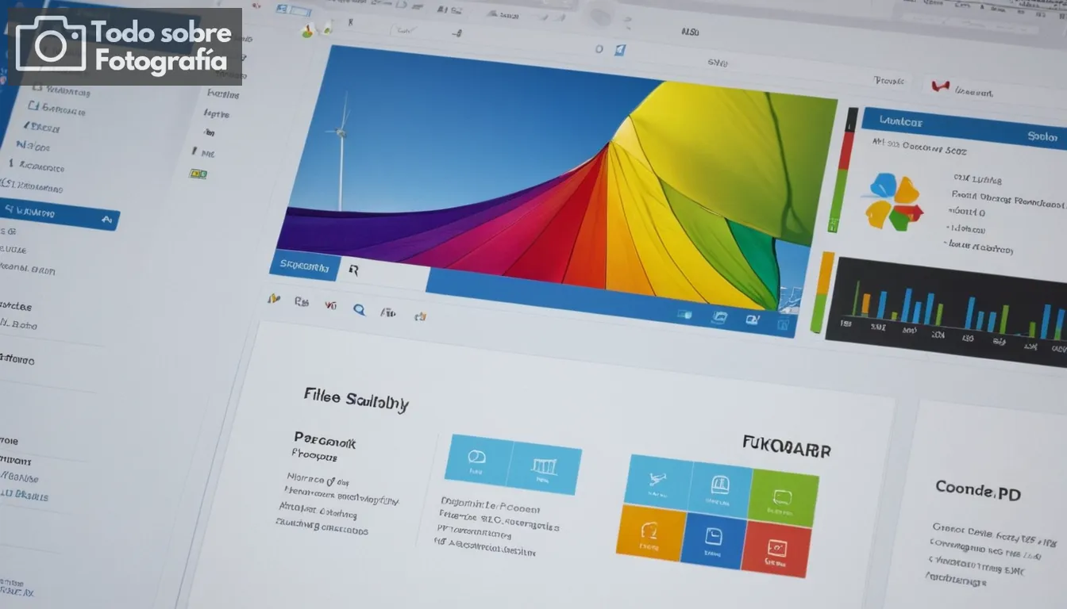Screen dimensions: 1067x609
Task: Click the magnifier icon below the image
Action: [359, 310]
